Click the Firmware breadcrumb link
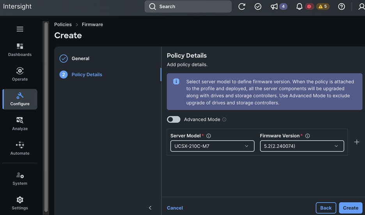Viewport: 365px width, 215px height. coord(92,24)
